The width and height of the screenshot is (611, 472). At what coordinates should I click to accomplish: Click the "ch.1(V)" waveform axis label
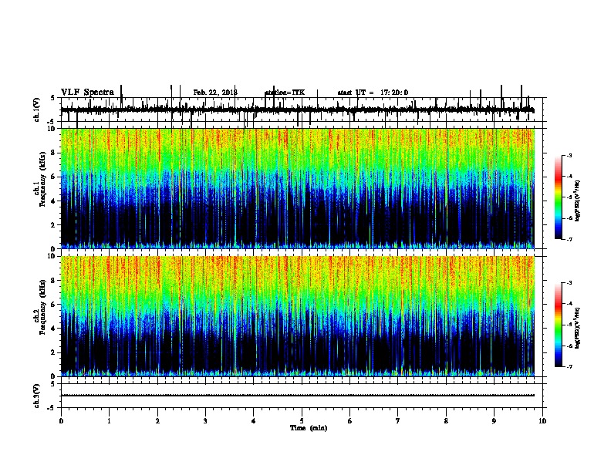36,110
